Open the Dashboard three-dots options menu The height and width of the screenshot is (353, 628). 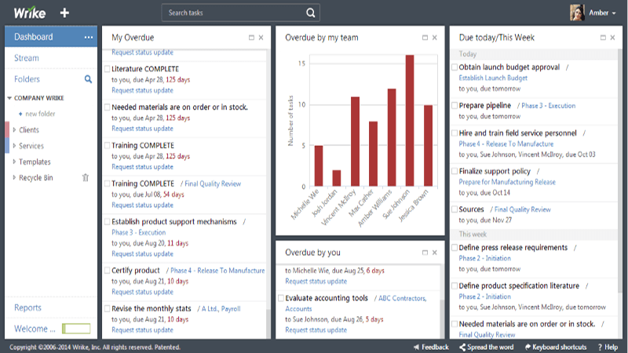[89, 37]
